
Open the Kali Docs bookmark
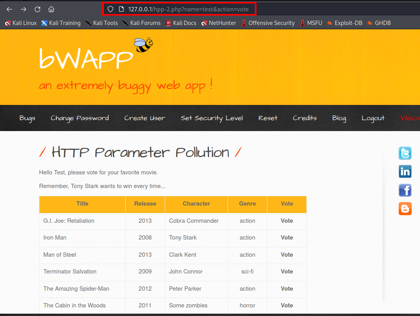(x=181, y=23)
